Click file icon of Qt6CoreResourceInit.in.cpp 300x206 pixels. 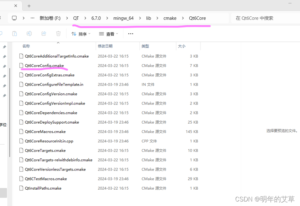tap(21, 141)
